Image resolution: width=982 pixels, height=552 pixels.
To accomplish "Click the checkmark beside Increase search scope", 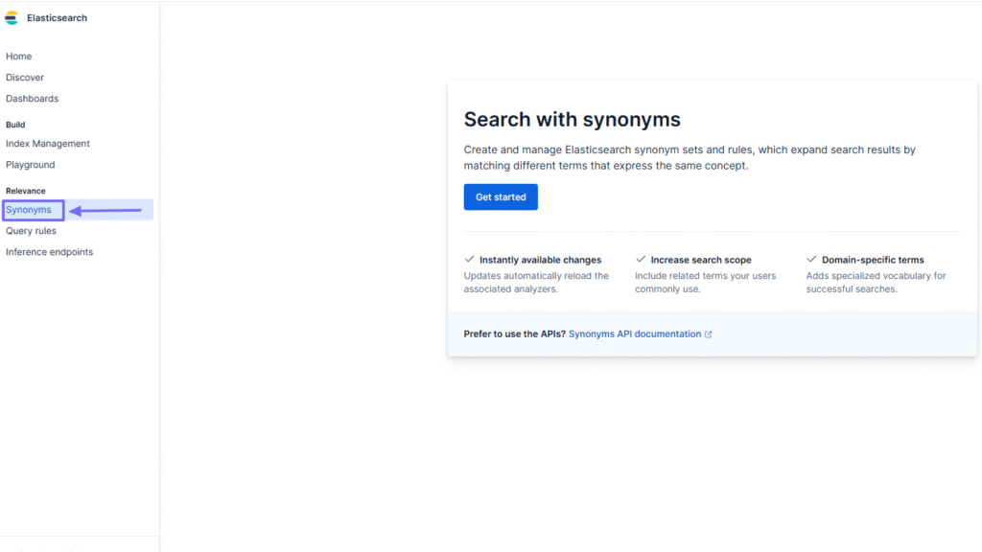I will [640, 259].
